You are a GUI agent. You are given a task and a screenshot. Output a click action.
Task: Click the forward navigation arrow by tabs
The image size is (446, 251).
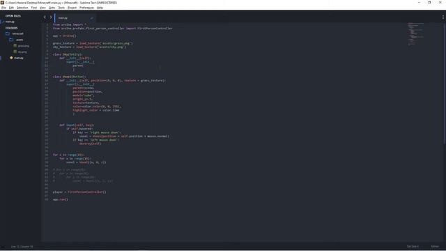[51, 17]
